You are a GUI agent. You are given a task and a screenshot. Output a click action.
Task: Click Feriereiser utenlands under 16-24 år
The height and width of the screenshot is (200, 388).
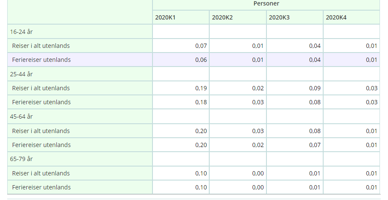click(x=42, y=60)
